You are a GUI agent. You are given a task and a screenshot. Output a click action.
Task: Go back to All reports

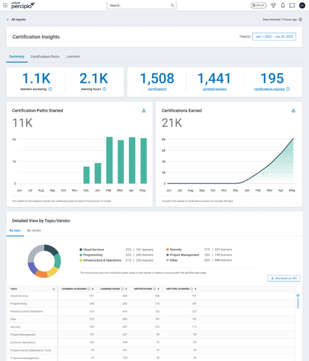tap(16, 20)
